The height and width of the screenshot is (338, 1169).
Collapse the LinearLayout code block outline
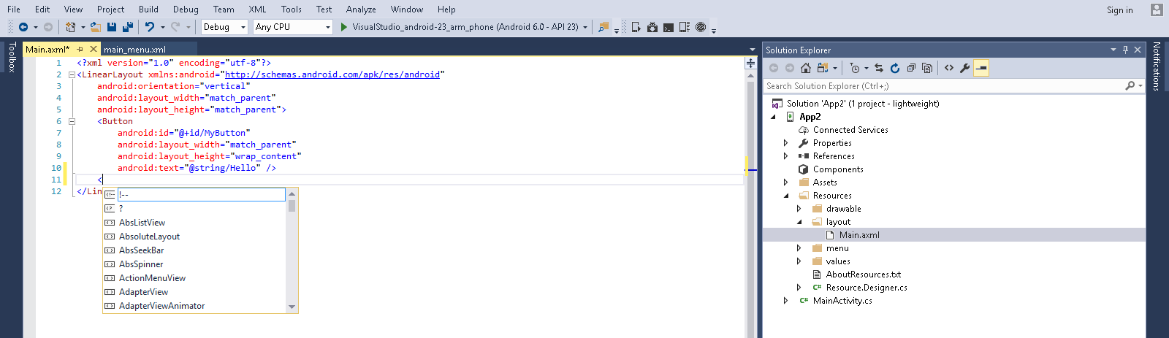pos(72,74)
